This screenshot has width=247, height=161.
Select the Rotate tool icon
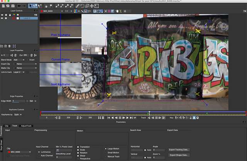pyautogui.click(x=82, y=6)
